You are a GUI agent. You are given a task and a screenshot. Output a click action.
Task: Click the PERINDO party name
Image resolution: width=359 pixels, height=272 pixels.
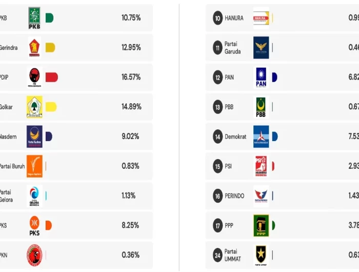(x=235, y=196)
